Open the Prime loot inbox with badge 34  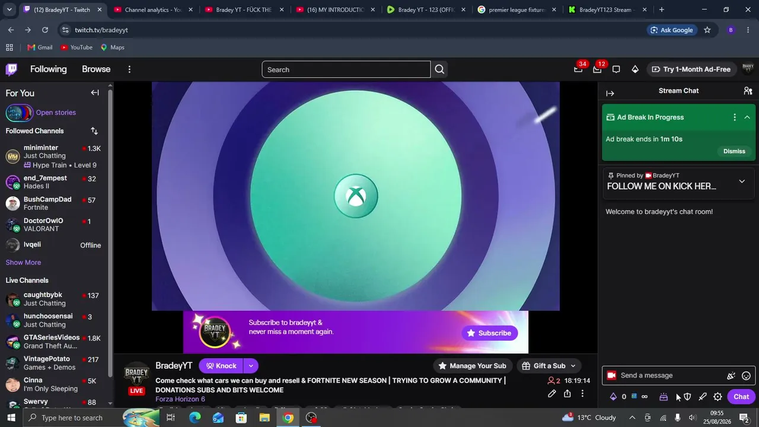578,69
